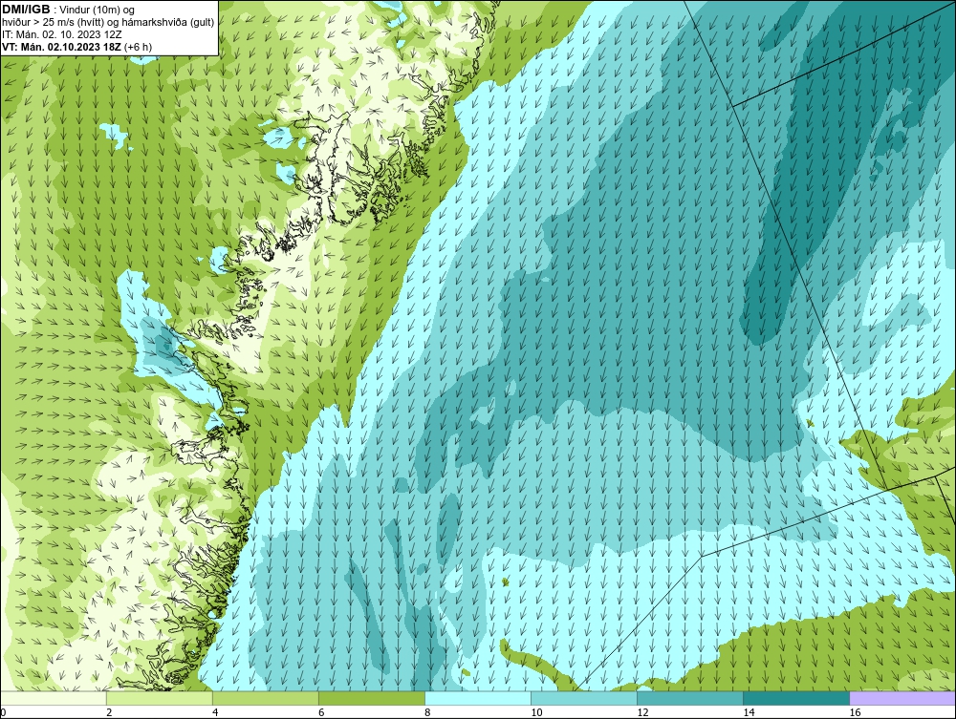The height and width of the screenshot is (719, 956).
Task: Click the 8–10 m/s pale cyan swatch
Action: point(478,698)
